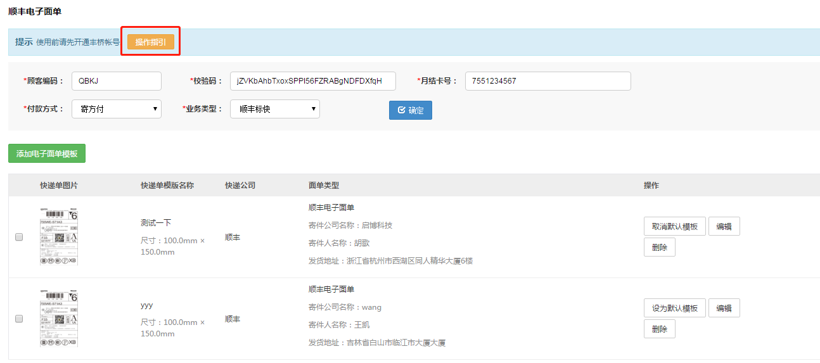Click 顺丰 company cell in the 测试一下 row
Screen dimensions: 820x363
[x=233, y=238]
